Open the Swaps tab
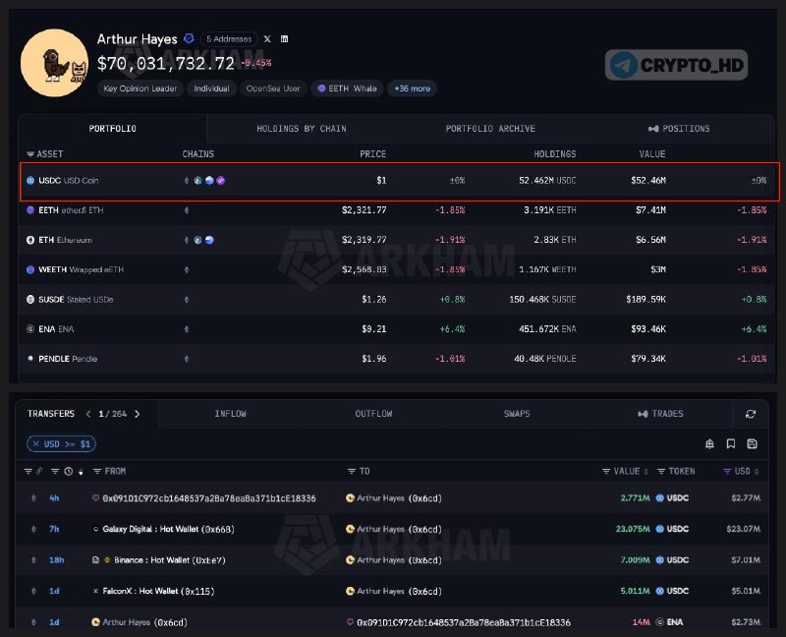The image size is (786, 637). tap(517, 414)
